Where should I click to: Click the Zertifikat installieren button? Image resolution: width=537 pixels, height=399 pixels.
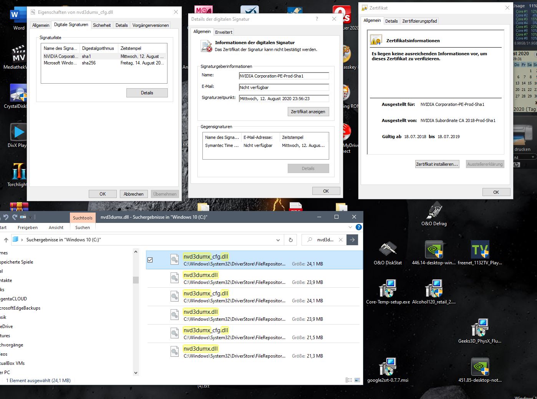click(x=437, y=164)
